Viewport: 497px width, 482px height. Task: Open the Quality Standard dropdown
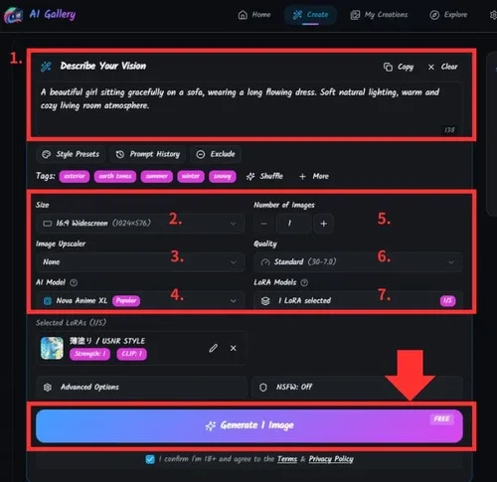(x=358, y=262)
